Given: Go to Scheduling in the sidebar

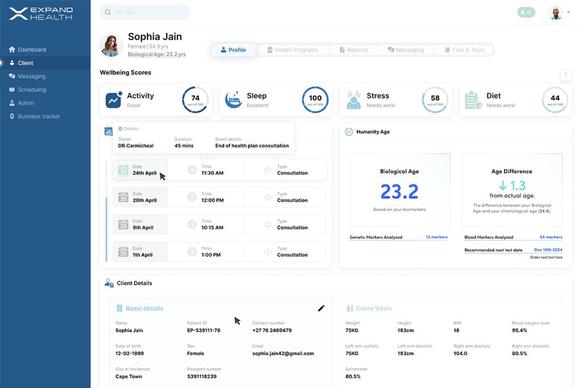Looking at the screenshot, I should click(32, 90).
